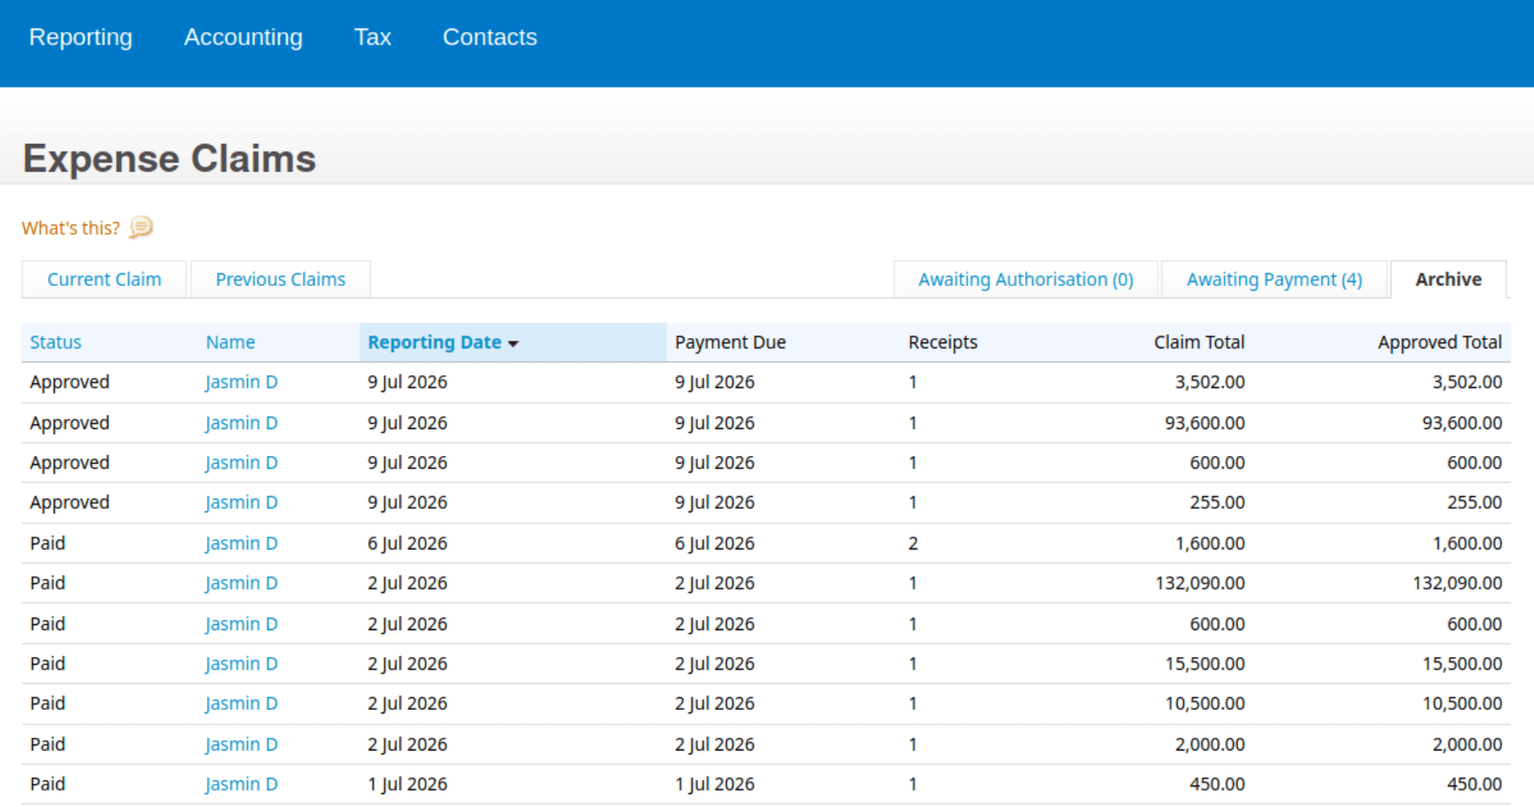Screen dimensions: 1534x807
Task: Select the Archive tab
Action: click(1448, 279)
